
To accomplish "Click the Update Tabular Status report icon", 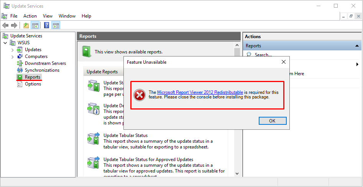I will point(94,139).
